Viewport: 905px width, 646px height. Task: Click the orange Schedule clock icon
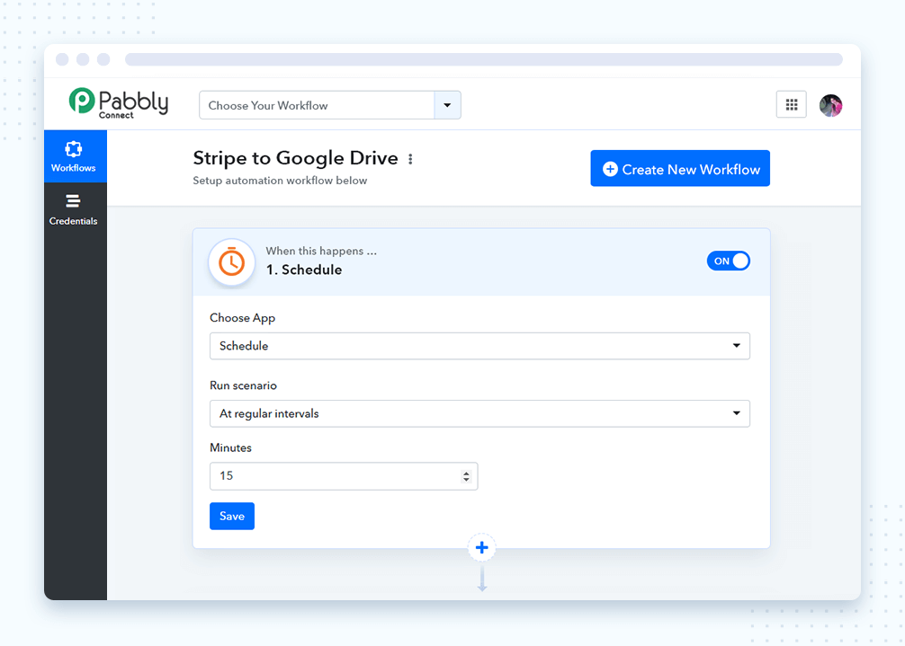231,262
